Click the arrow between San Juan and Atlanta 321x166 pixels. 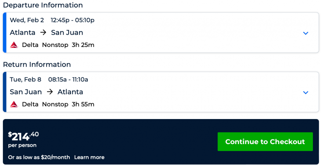(x=50, y=92)
